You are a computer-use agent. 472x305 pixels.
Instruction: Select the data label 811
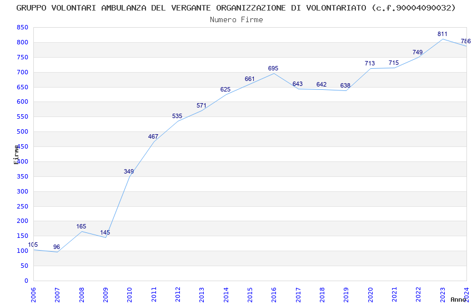coord(442,34)
